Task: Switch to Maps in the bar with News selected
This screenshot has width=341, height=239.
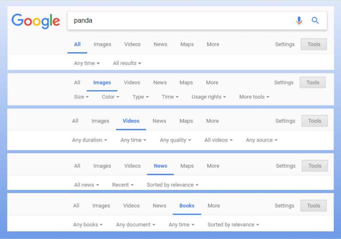Action: 187,166
